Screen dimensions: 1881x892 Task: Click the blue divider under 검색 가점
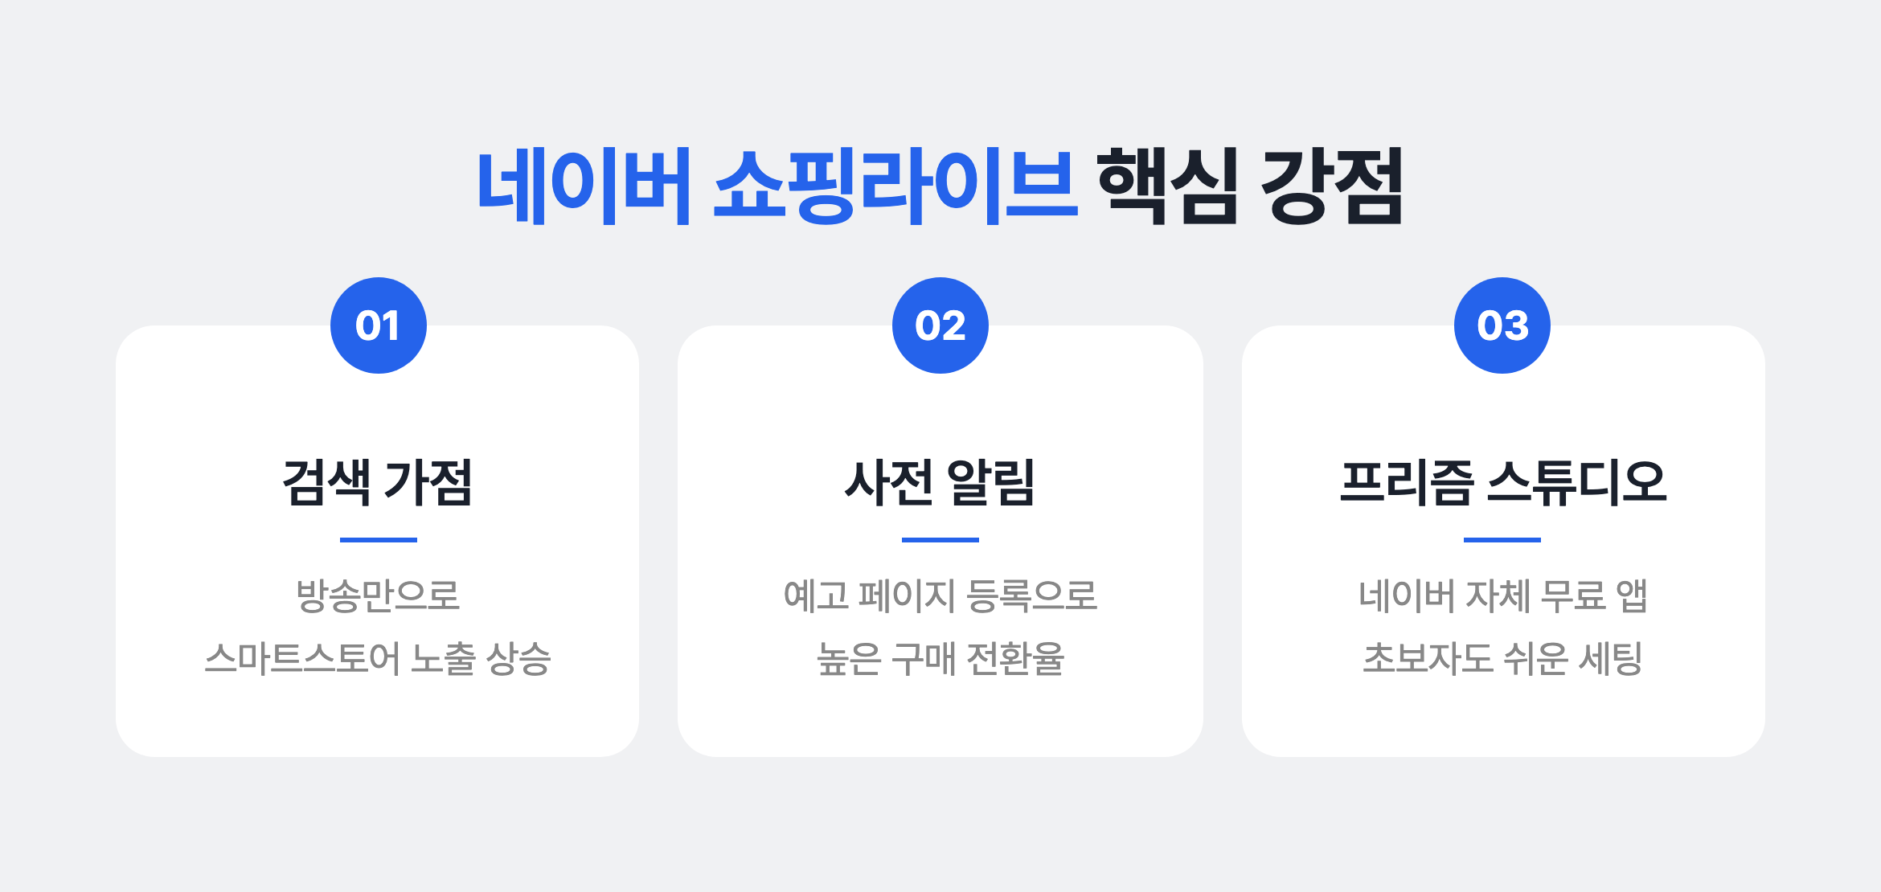[378, 540]
